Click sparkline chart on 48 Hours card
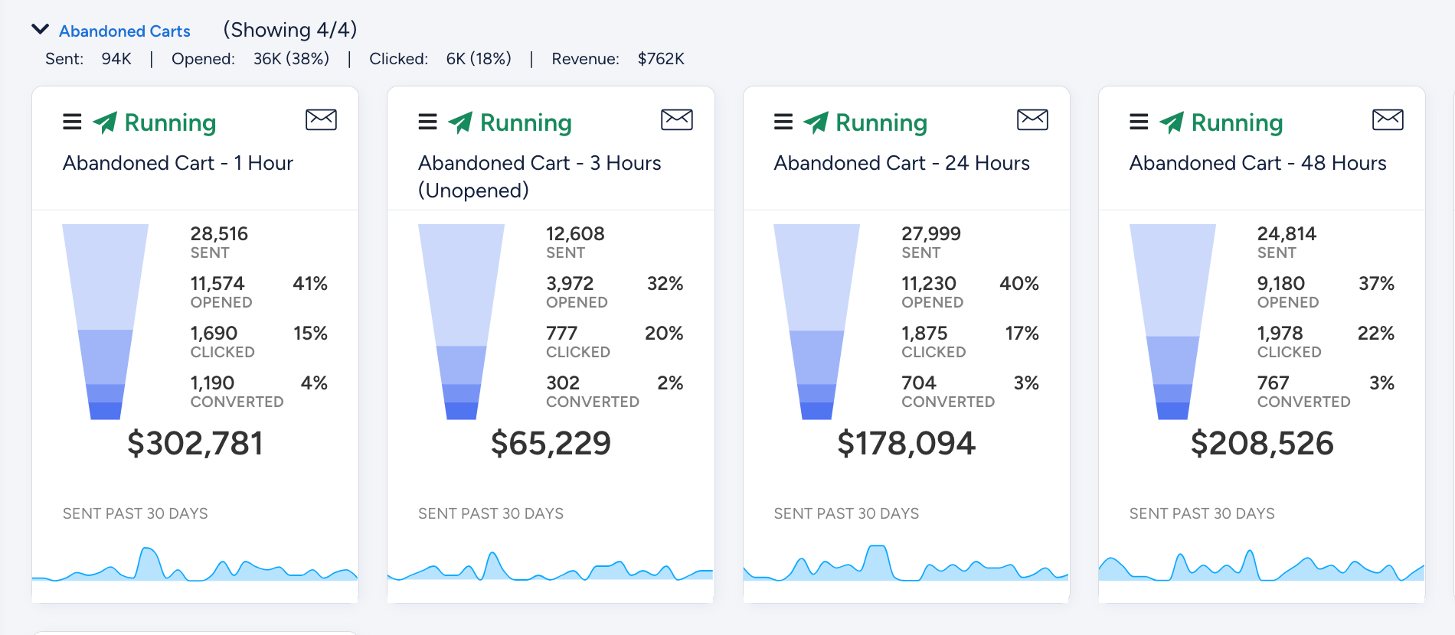This screenshot has width=1455, height=635. coord(1261,565)
